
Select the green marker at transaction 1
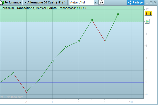[x=13, y=73]
